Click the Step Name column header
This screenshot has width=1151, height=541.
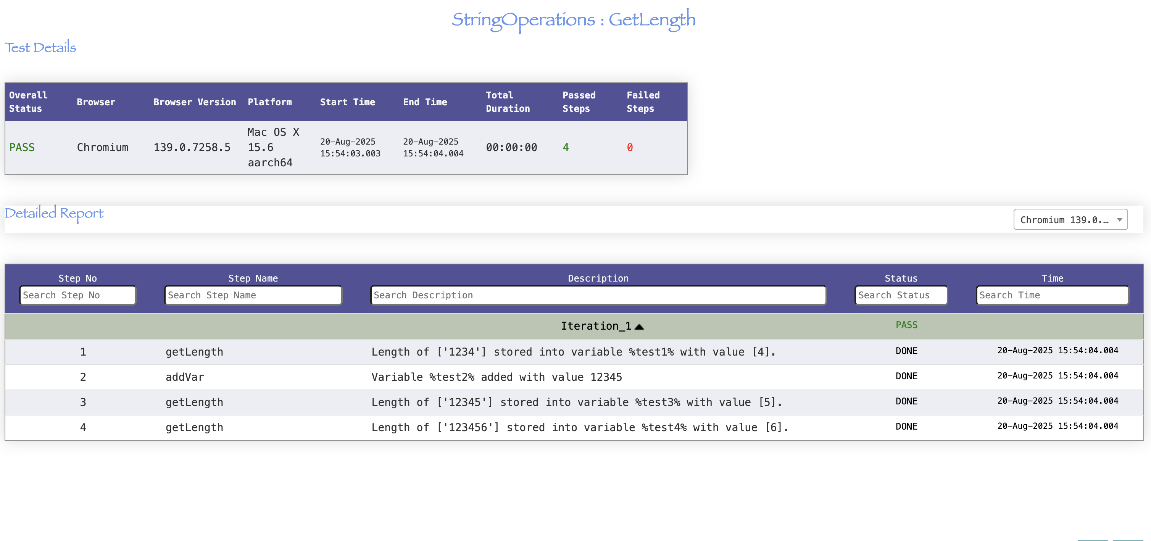point(253,278)
